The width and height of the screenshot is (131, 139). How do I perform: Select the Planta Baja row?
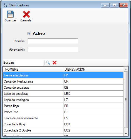pyautogui.click(x=63, y=106)
